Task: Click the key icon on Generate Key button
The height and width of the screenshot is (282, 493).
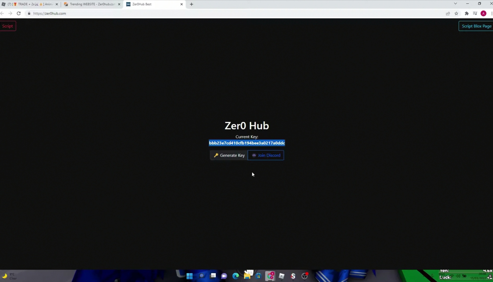Action: point(216,155)
